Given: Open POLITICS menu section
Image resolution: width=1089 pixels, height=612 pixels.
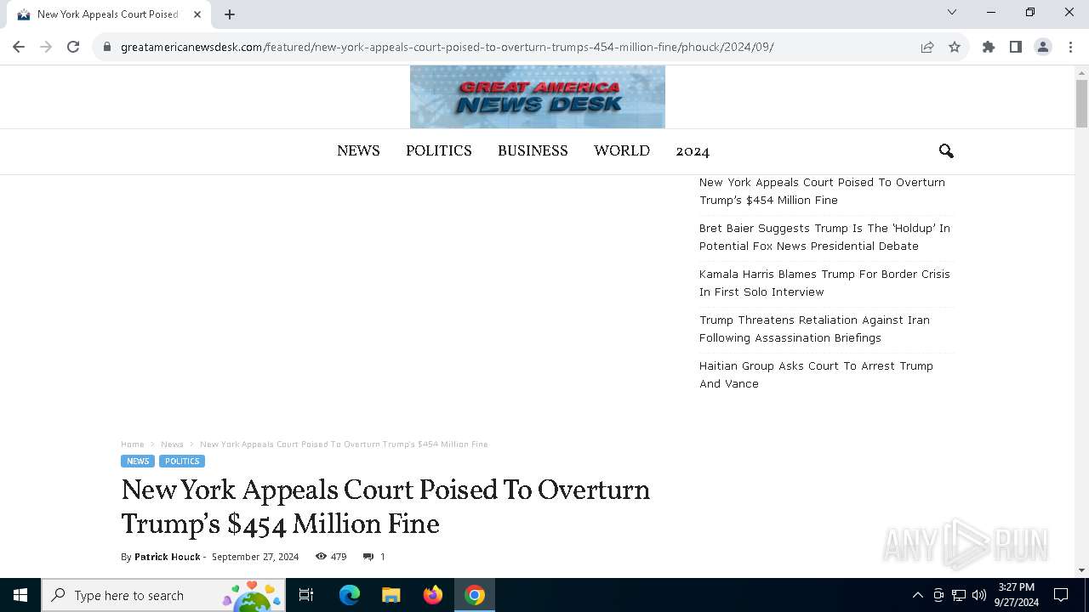Looking at the screenshot, I should [x=438, y=150].
